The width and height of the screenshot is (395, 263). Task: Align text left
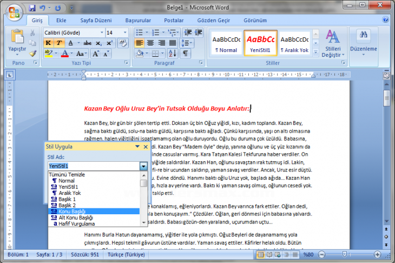coord(139,43)
